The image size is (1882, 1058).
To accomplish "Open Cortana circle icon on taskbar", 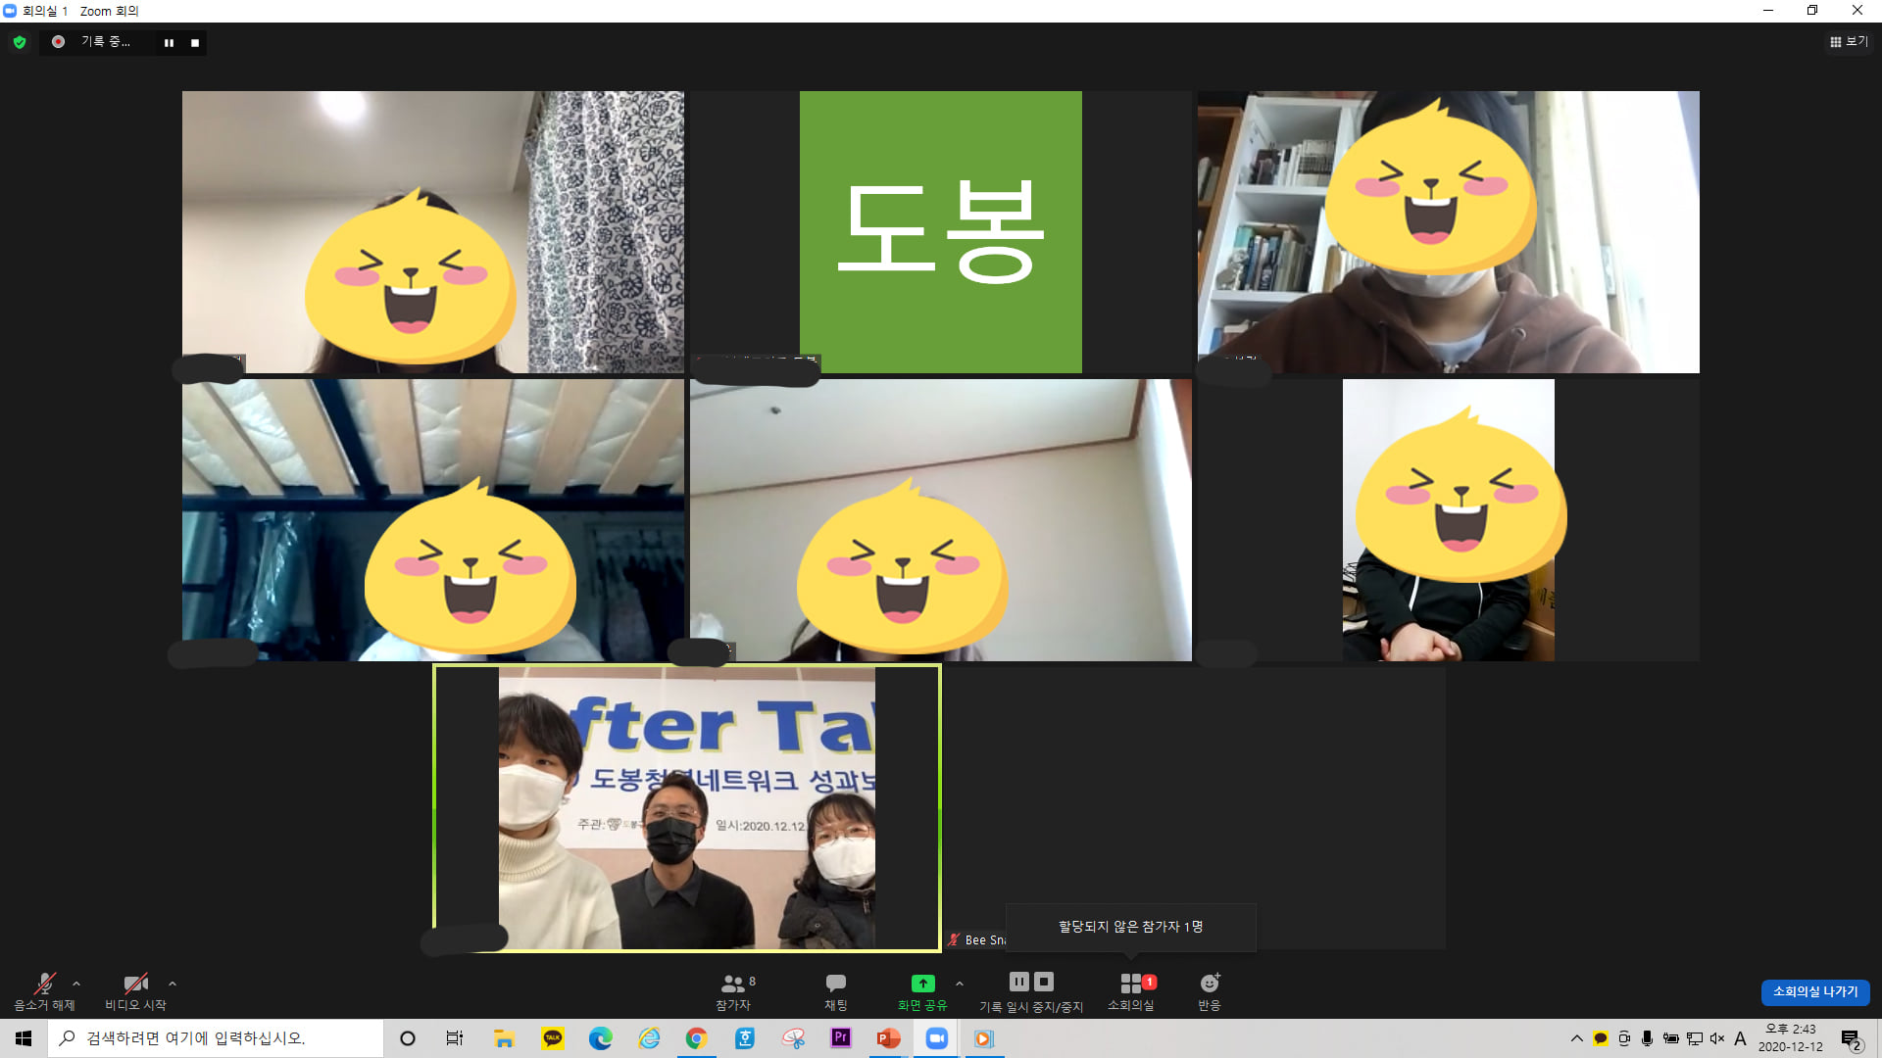I will (408, 1038).
